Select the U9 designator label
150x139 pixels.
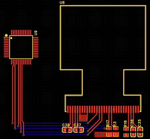tap(36, 33)
